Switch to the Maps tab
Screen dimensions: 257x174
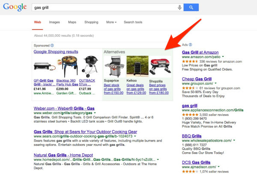point(72,22)
